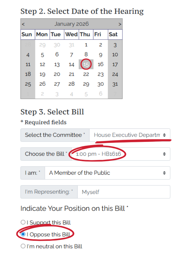The width and height of the screenshot is (191, 256).
Task: Choose January 30 hearing date
Action: 100,84
